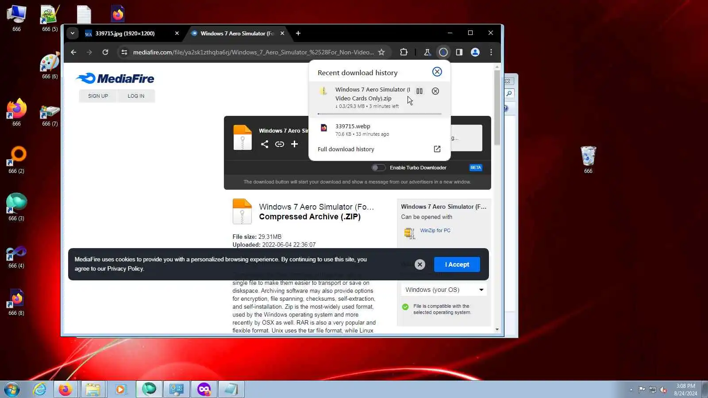
Task: Click the zip file icon beside Compressed Archive
Action: tap(242, 211)
